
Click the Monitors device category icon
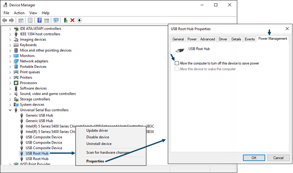[16, 56]
